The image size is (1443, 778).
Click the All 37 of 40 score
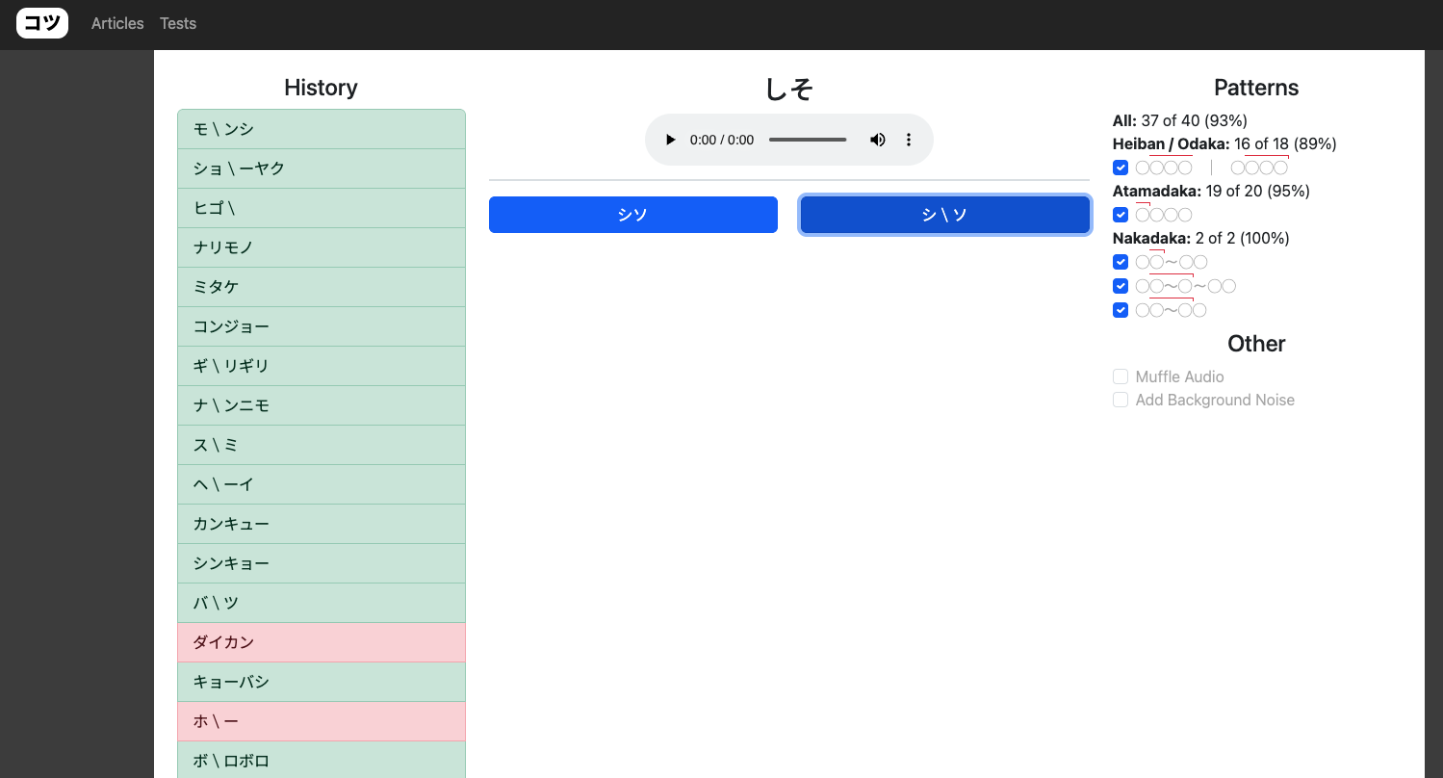click(x=1180, y=120)
